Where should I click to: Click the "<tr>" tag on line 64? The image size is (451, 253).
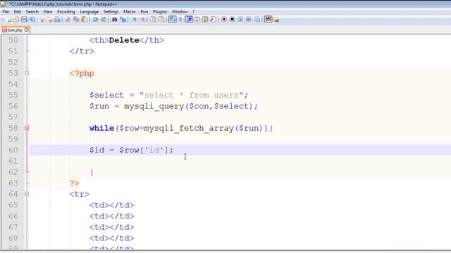(x=80, y=194)
